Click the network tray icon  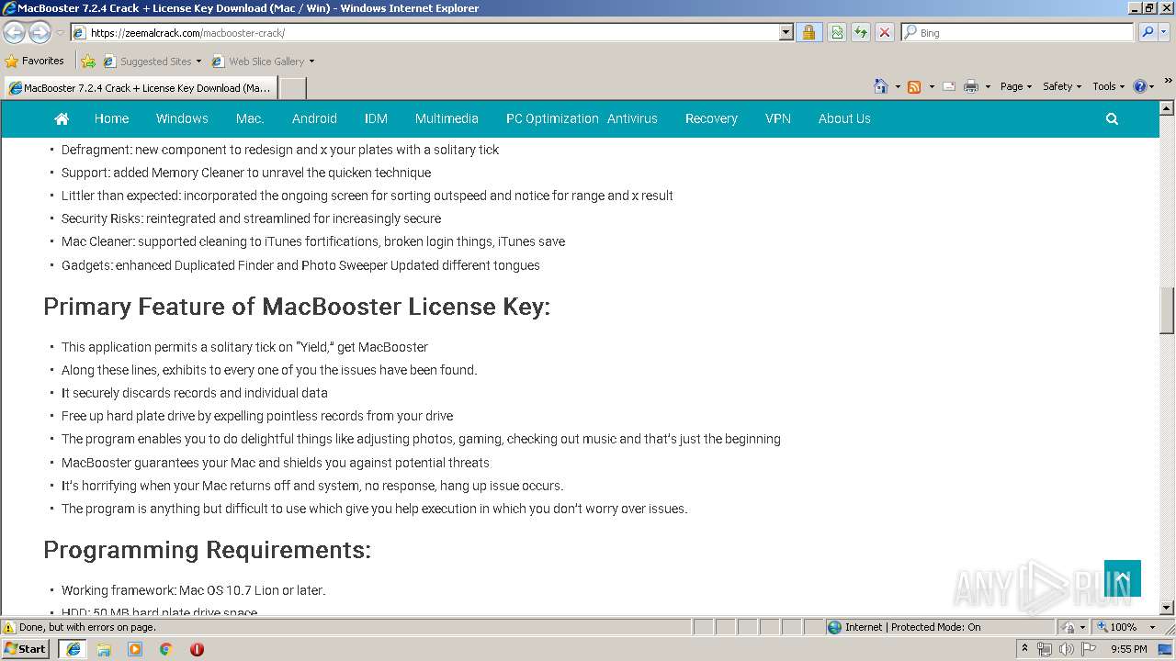(1045, 649)
